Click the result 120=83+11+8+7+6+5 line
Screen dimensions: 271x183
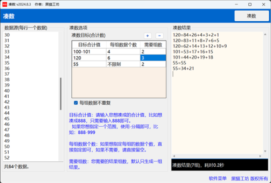196,41
